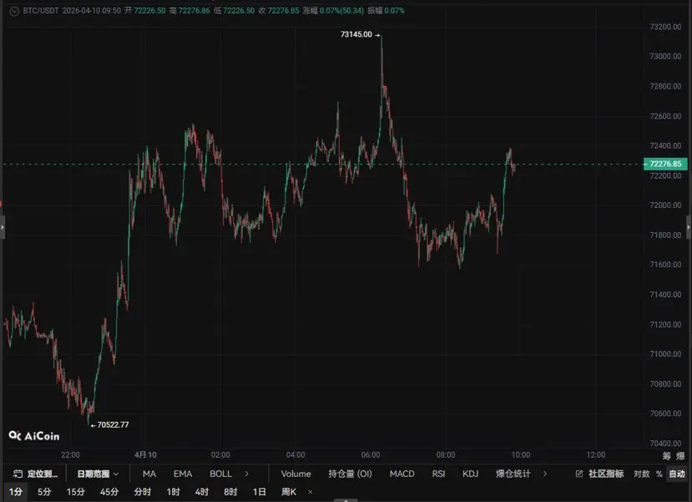Image resolution: width=692 pixels, height=502 pixels.
Task: Click the BTC/USDT pair name
Action: (x=41, y=11)
